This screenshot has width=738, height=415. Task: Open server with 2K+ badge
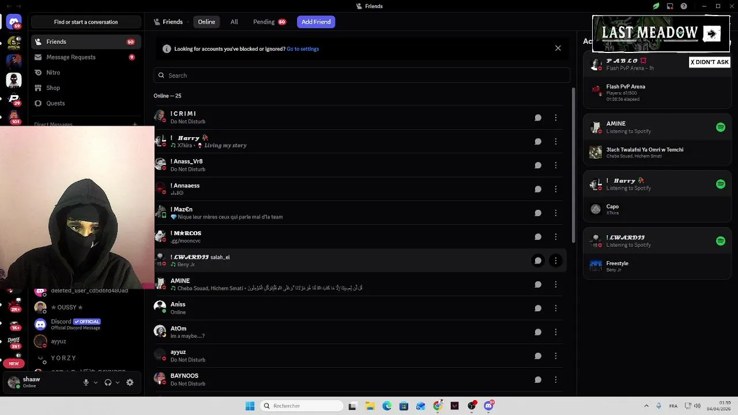pyautogui.click(x=14, y=304)
